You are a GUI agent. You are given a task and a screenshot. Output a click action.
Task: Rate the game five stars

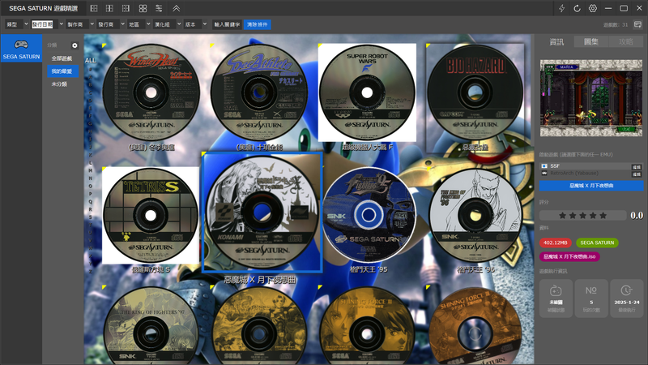[x=603, y=215]
